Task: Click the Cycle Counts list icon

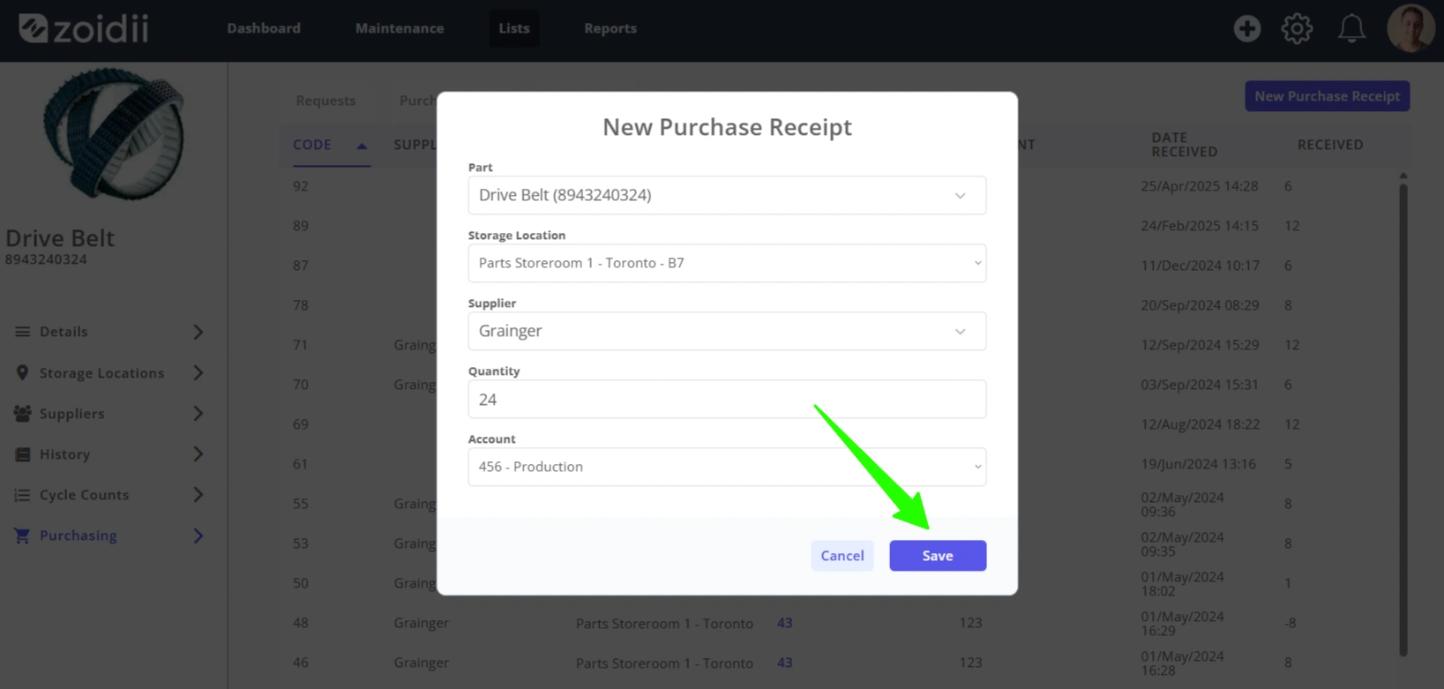Action: 23,495
